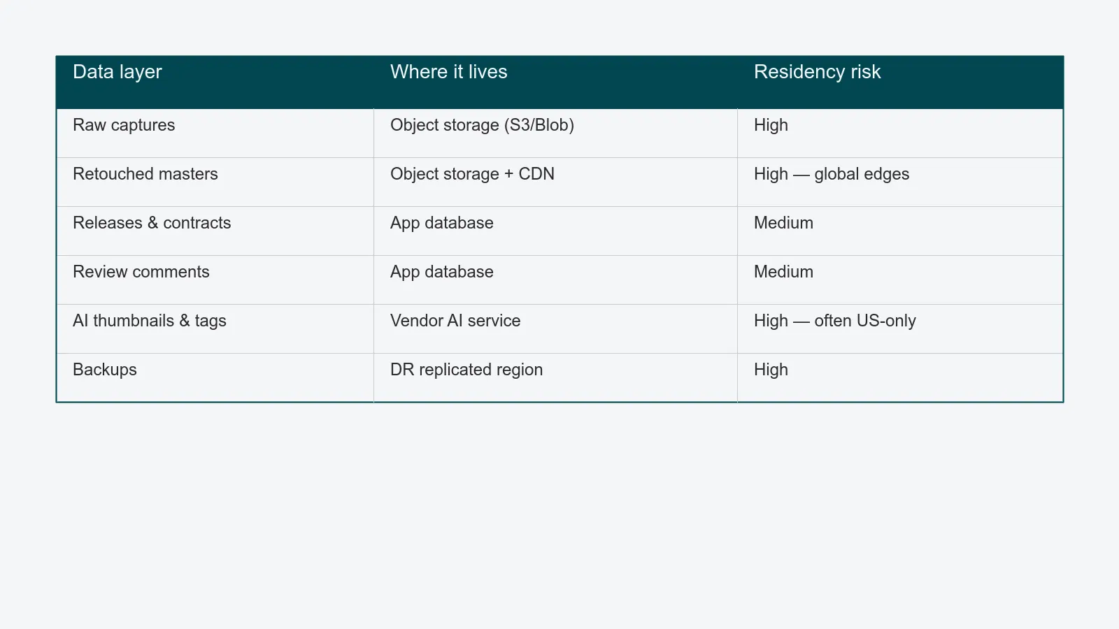Click the 'Where it lives' column header

(555, 82)
